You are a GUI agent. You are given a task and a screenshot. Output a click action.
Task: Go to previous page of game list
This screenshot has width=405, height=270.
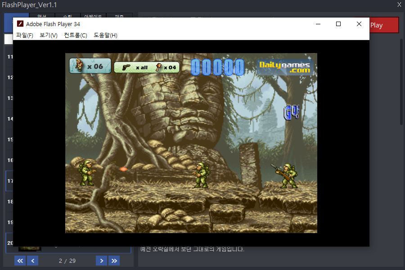point(33,261)
